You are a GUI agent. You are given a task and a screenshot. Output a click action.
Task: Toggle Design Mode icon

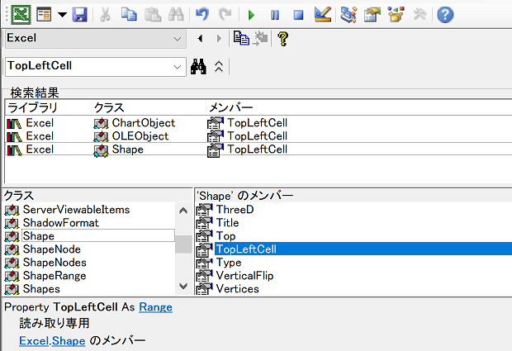[x=323, y=15]
